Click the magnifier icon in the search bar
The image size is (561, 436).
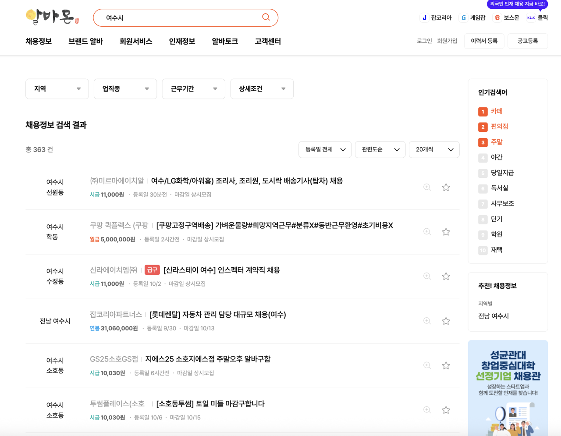266,17
